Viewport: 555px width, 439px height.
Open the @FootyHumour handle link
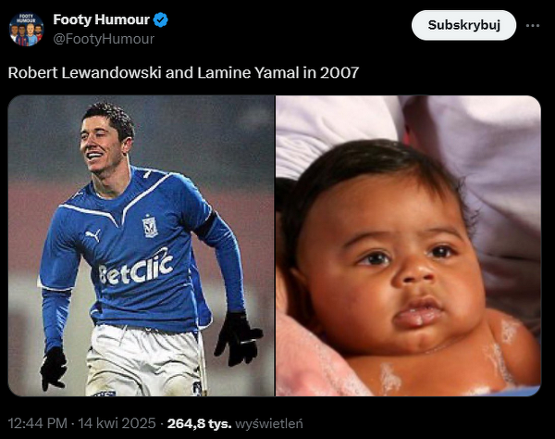(x=104, y=39)
